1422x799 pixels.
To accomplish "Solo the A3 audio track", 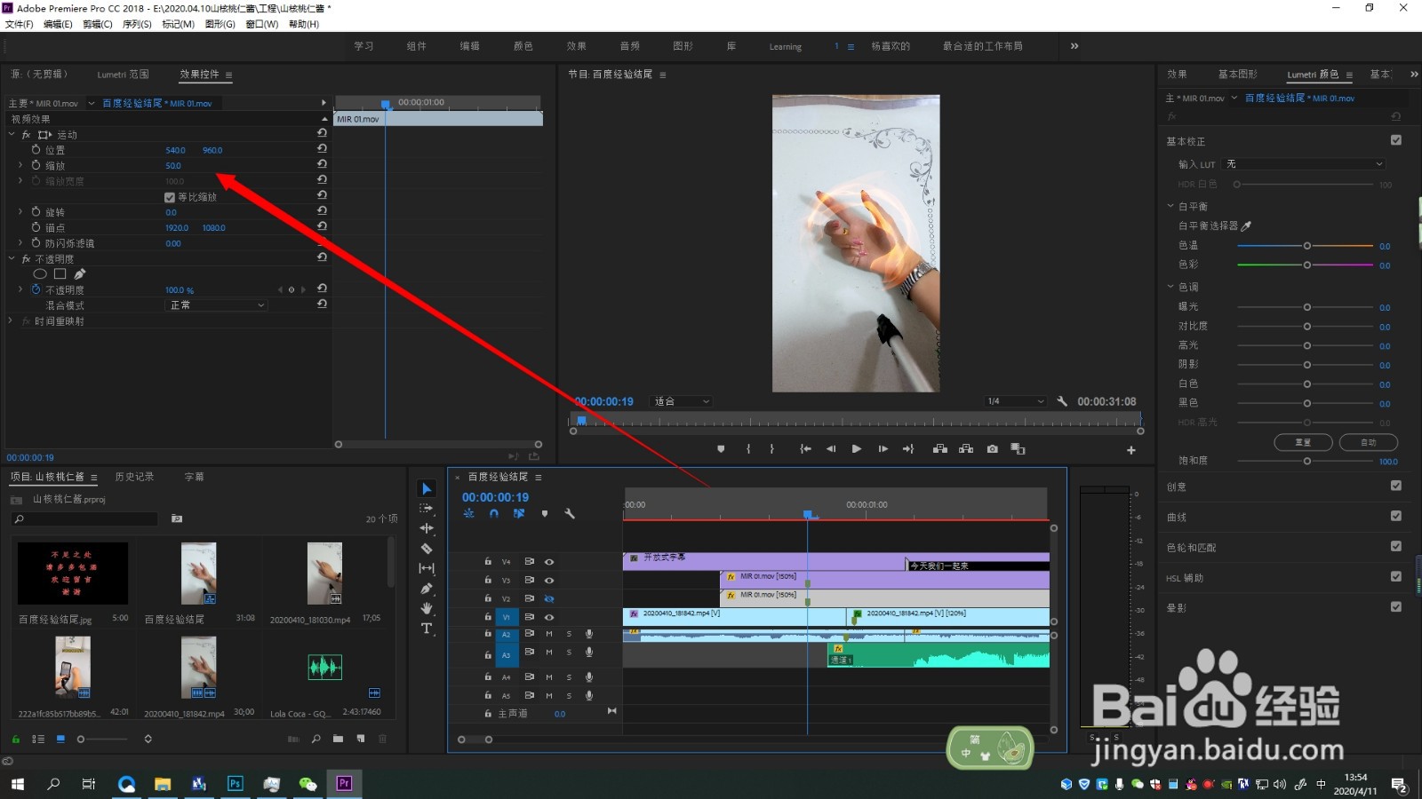I will [569, 653].
